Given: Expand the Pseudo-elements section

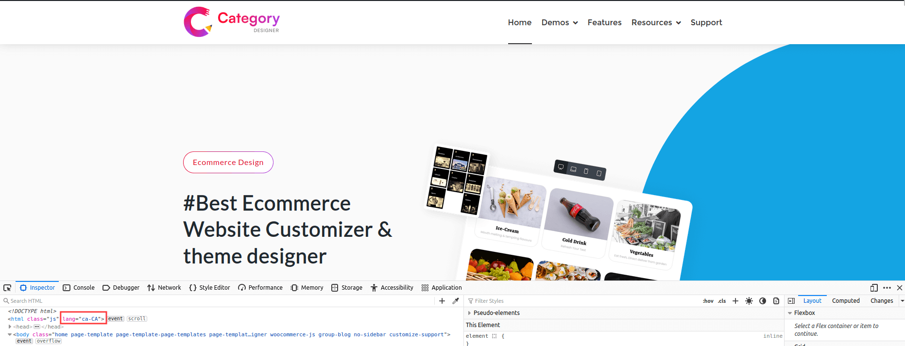Looking at the screenshot, I should click(469, 313).
